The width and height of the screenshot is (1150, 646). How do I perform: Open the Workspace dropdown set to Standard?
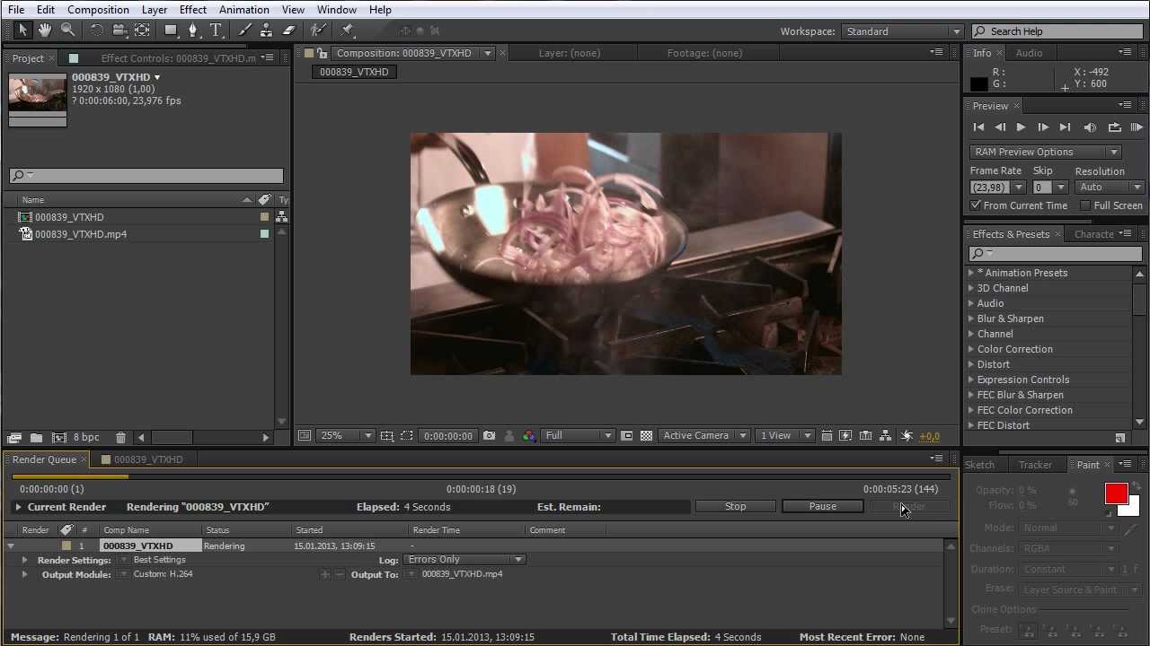[902, 31]
